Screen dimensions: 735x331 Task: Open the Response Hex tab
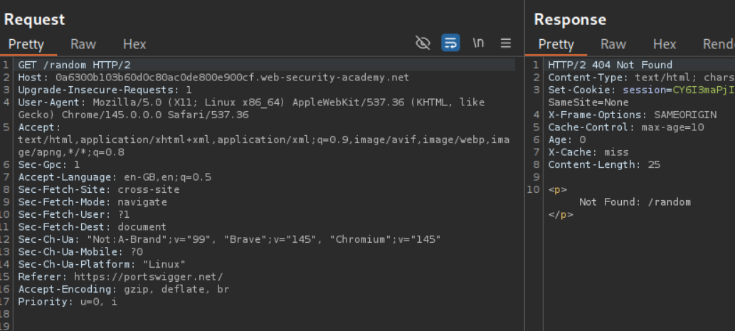pyautogui.click(x=664, y=44)
